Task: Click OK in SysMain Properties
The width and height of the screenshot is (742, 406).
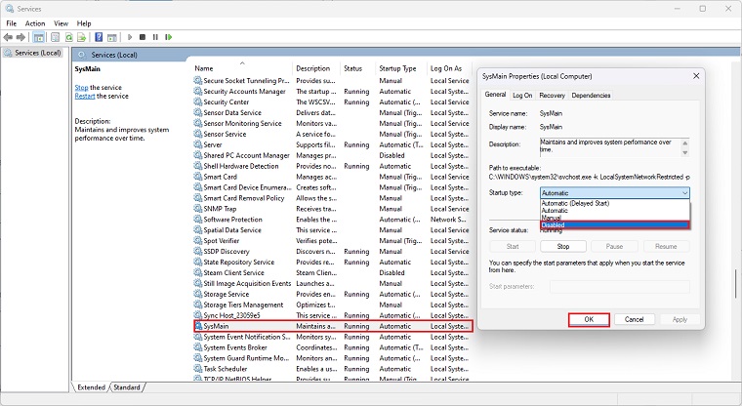Action: [x=589, y=319]
